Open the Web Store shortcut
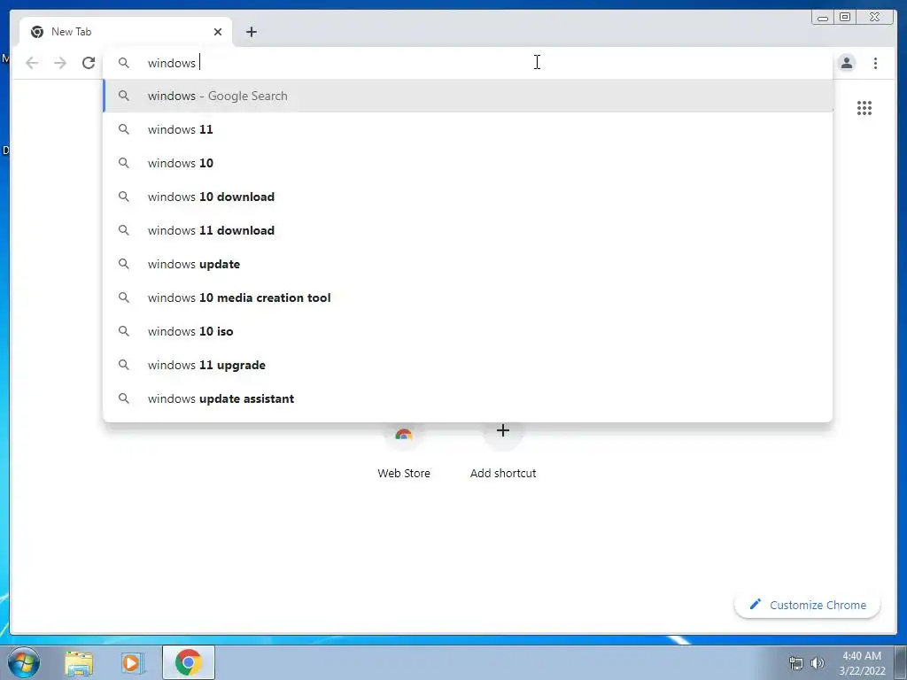This screenshot has width=907, height=680. pos(404,451)
